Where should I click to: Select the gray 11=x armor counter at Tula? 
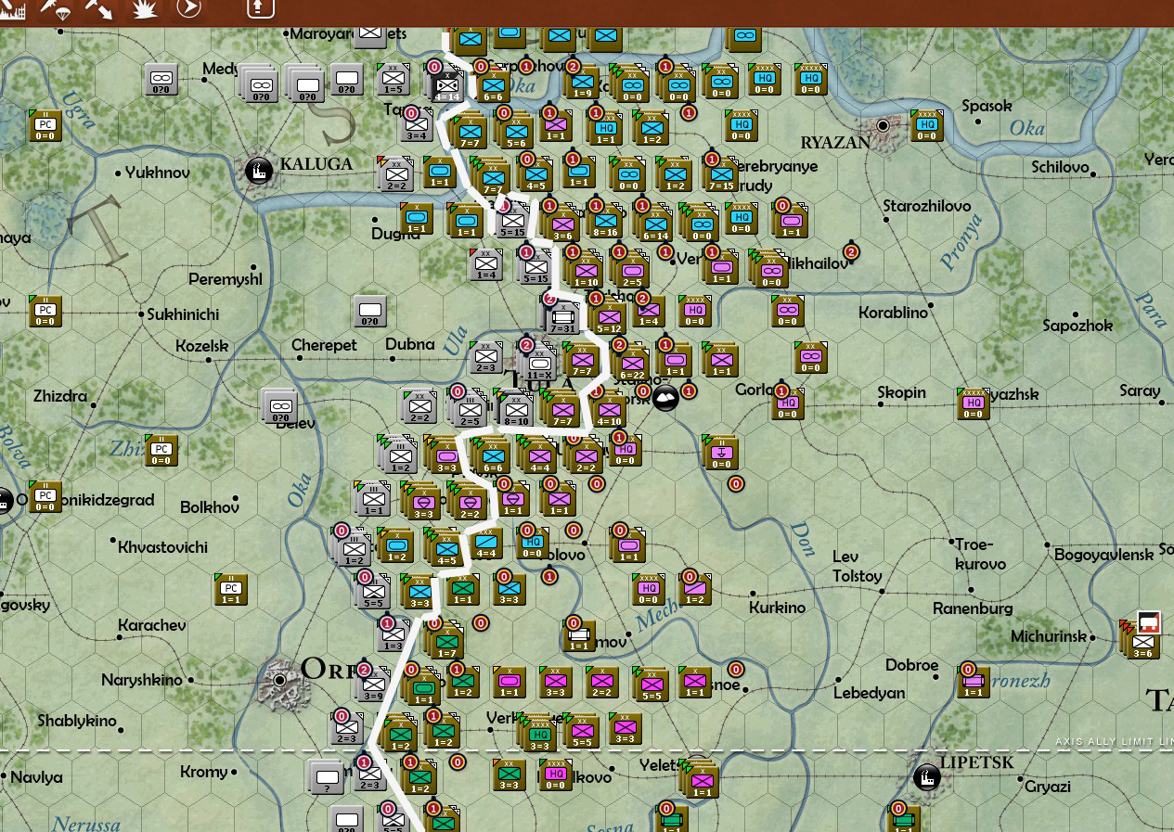pyautogui.click(x=539, y=365)
